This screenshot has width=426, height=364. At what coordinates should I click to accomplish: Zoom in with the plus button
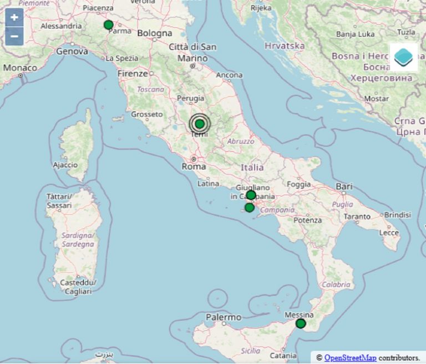(14, 17)
